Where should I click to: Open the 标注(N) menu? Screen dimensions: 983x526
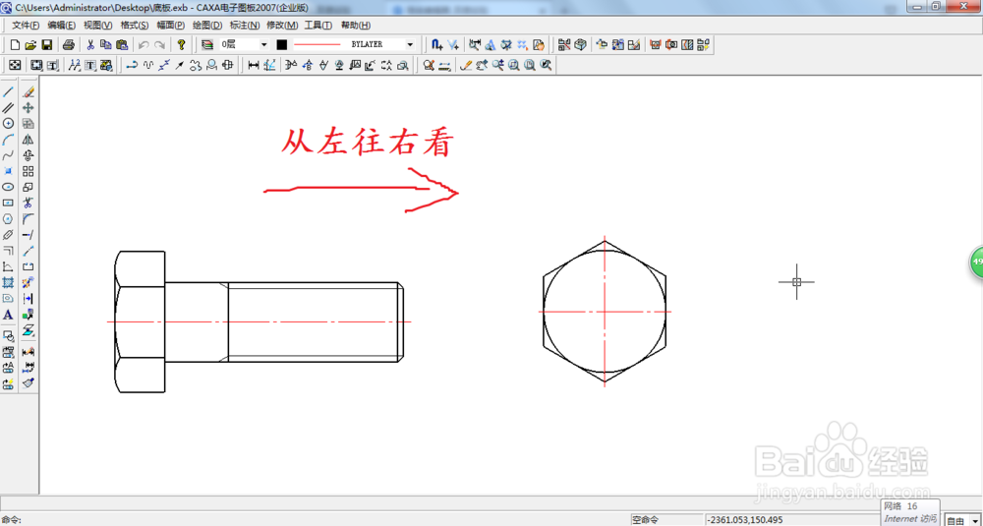[245, 26]
